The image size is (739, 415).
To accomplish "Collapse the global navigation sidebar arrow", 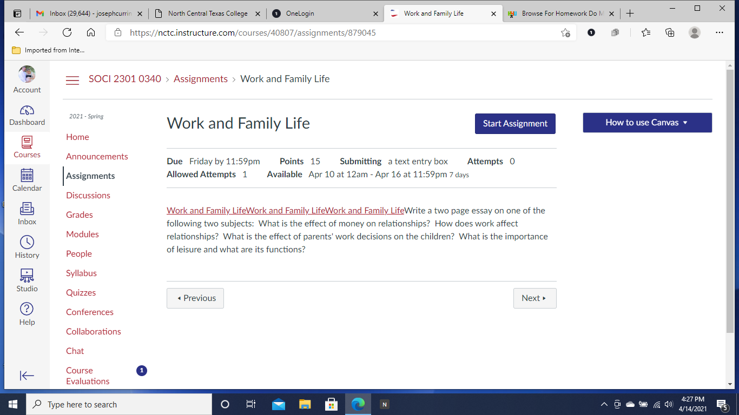I will [x=27, y=376].
